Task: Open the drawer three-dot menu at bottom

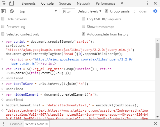Action: (3, 124)
